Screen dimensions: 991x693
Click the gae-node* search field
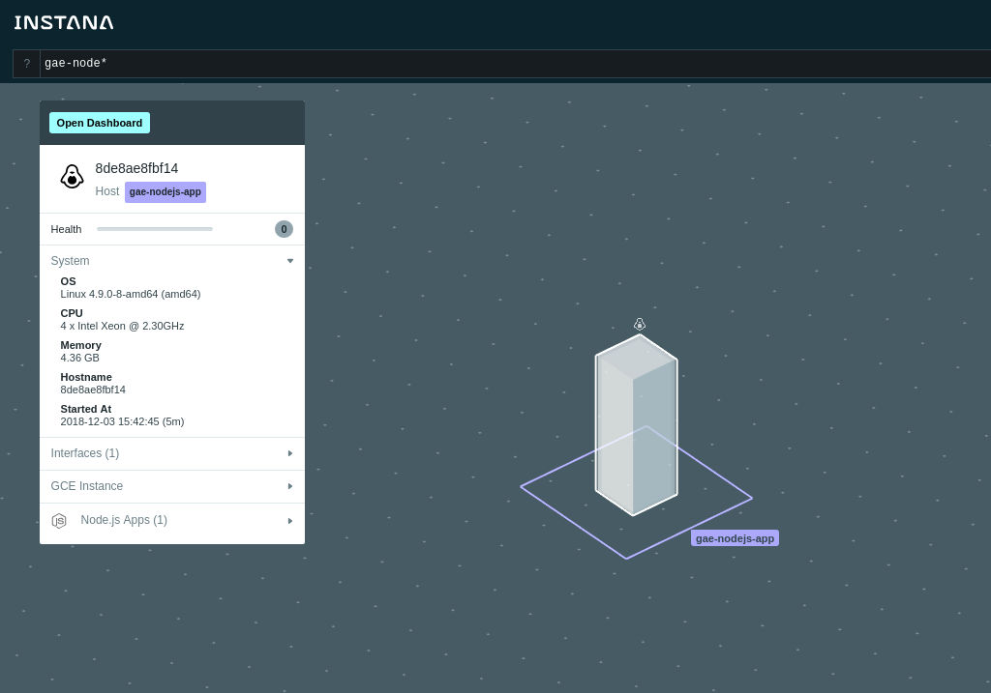[x=515, y=63]
